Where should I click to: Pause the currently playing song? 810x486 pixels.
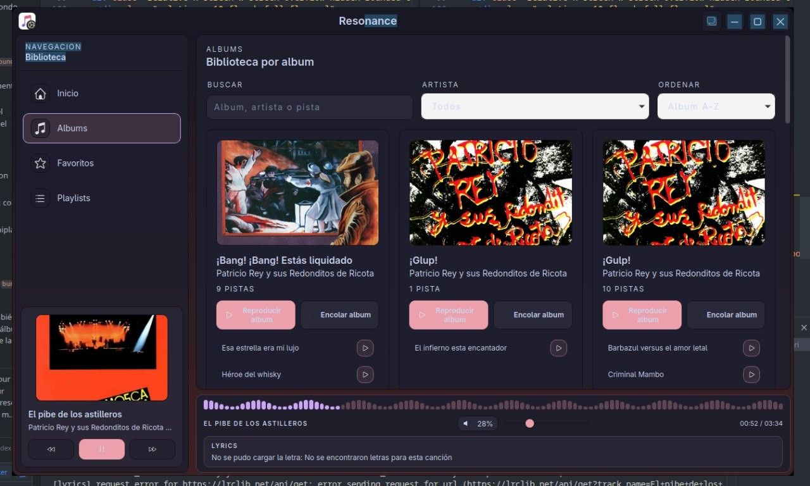tap(102, 449)
